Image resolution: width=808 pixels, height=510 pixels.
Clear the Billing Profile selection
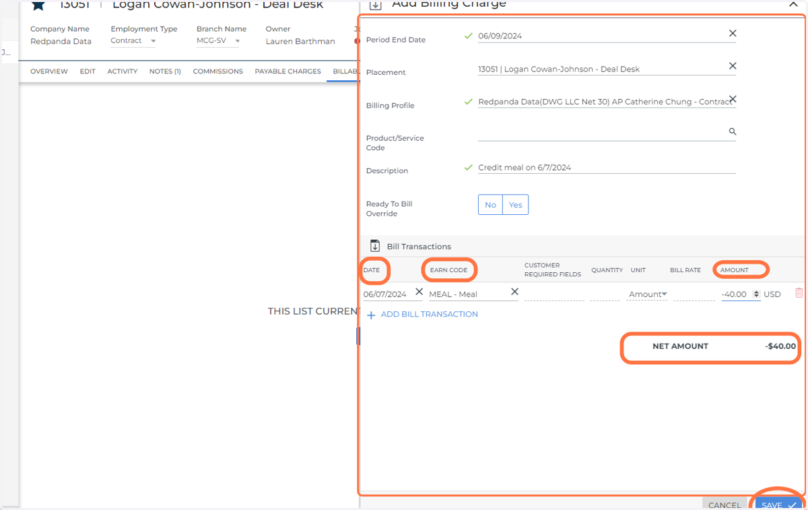[733, 99]
